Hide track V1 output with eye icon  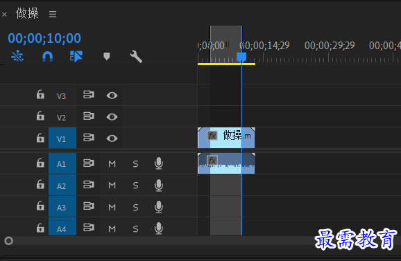pyautogui.click(x=112, y=138)
